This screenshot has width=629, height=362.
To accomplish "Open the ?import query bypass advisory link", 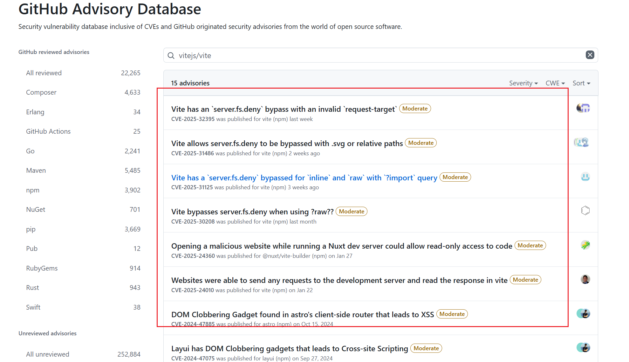I will pos(304,178).
